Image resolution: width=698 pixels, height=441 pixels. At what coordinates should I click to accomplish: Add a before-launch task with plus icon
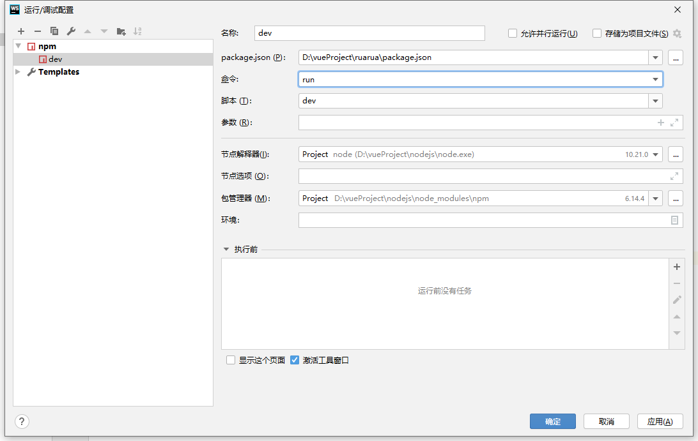[676, 267]
